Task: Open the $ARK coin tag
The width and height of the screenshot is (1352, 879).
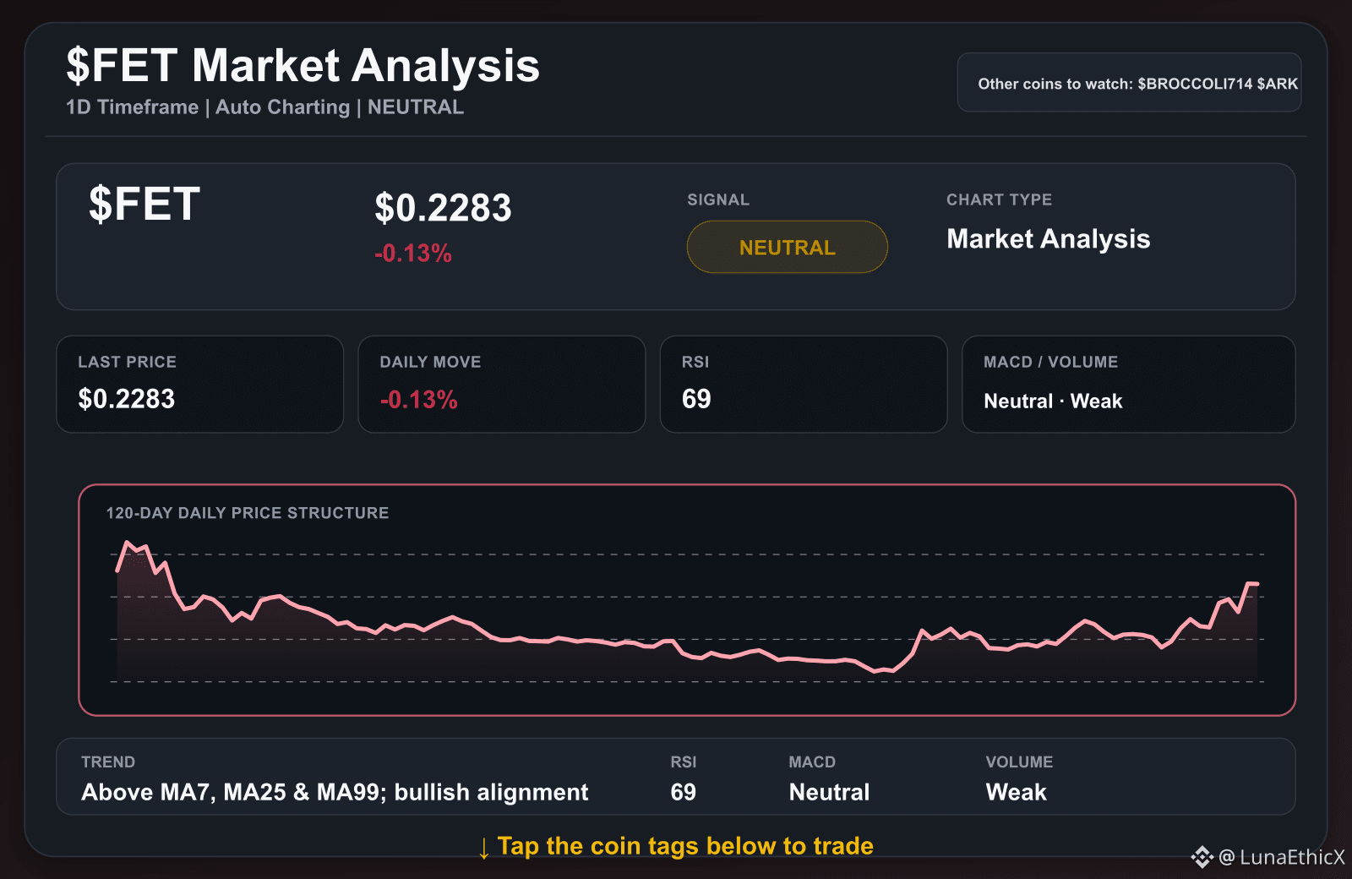Action: click(x=1277, y=84)
